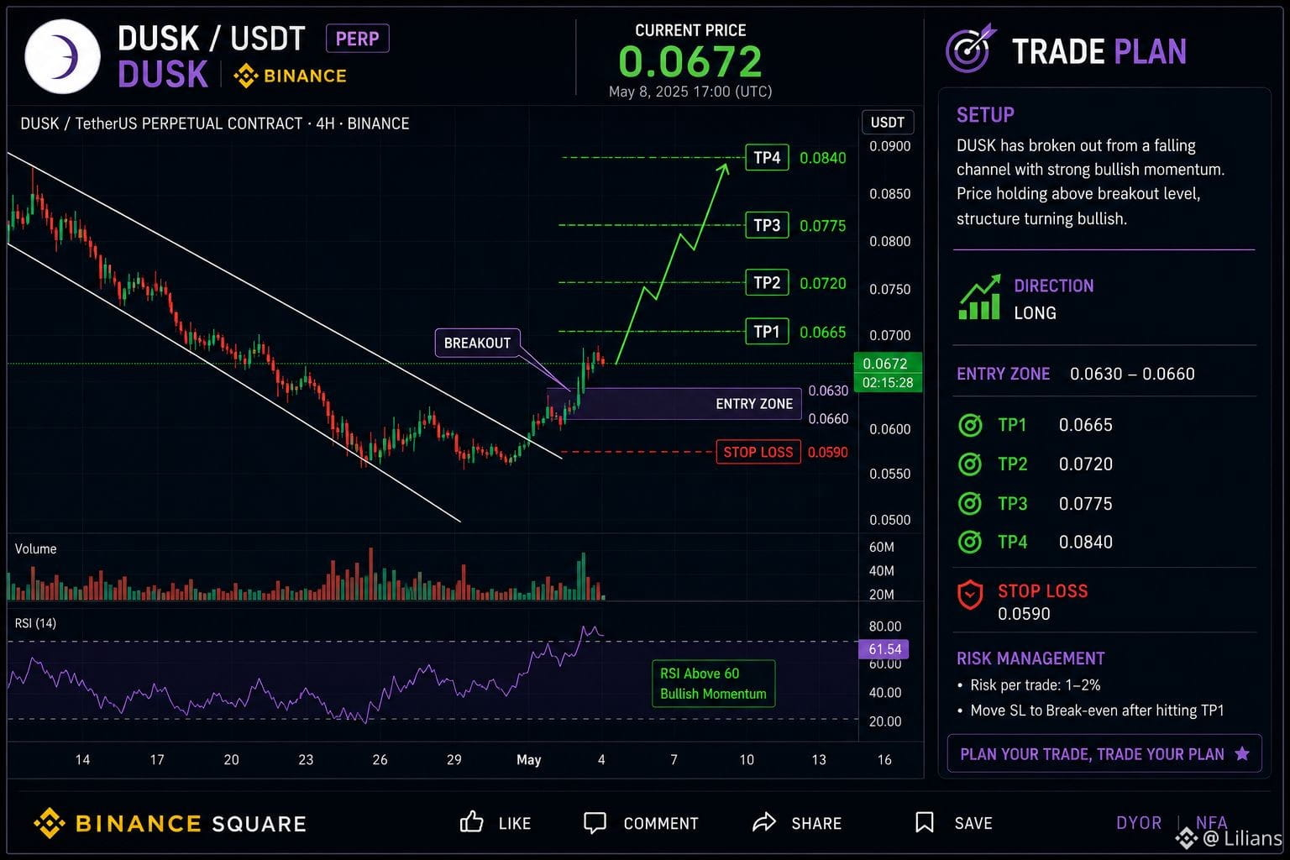The width and height of the screenshot is (1290, 860).
Task: Click the purple DUSK ticker under DUSK / USDT
Action: (163, 75)
